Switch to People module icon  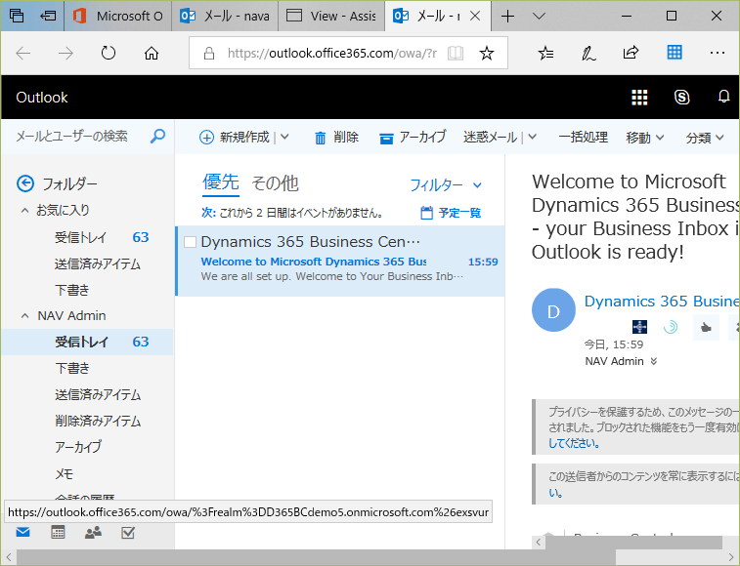[x=93, y=533]
